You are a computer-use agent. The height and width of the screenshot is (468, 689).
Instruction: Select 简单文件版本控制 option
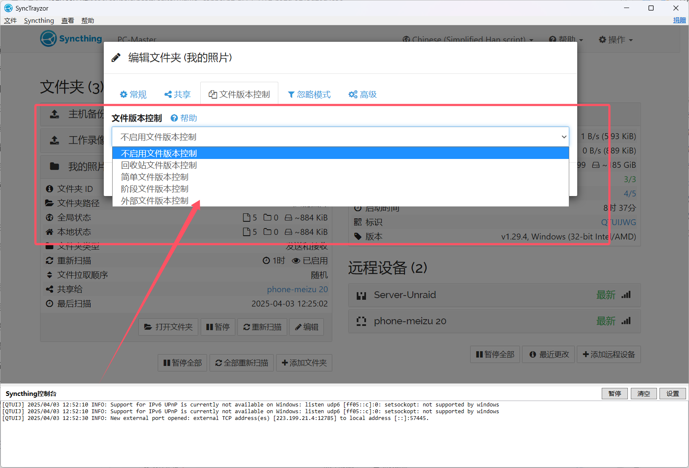[155, 177]
